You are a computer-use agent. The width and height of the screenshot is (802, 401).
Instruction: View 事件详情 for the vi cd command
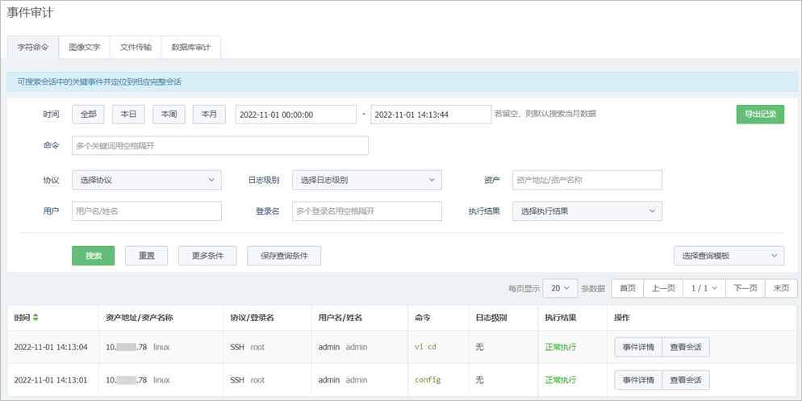[x=638, y=348]
